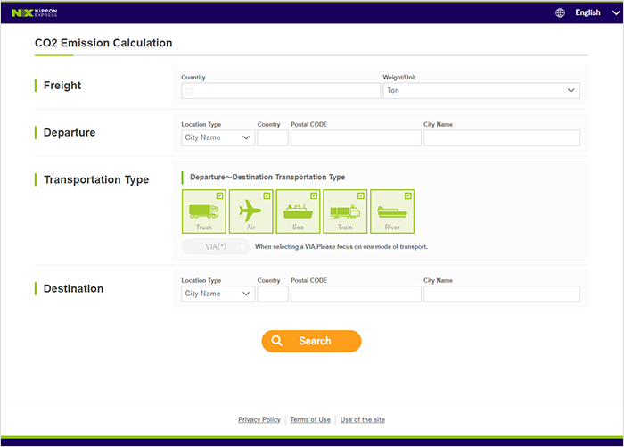
Task: Click the globe language icon
Action: pyautogui.click(x=560, y=12)
